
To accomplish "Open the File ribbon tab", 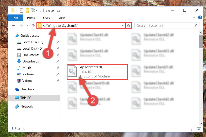I will click(16, 18).
